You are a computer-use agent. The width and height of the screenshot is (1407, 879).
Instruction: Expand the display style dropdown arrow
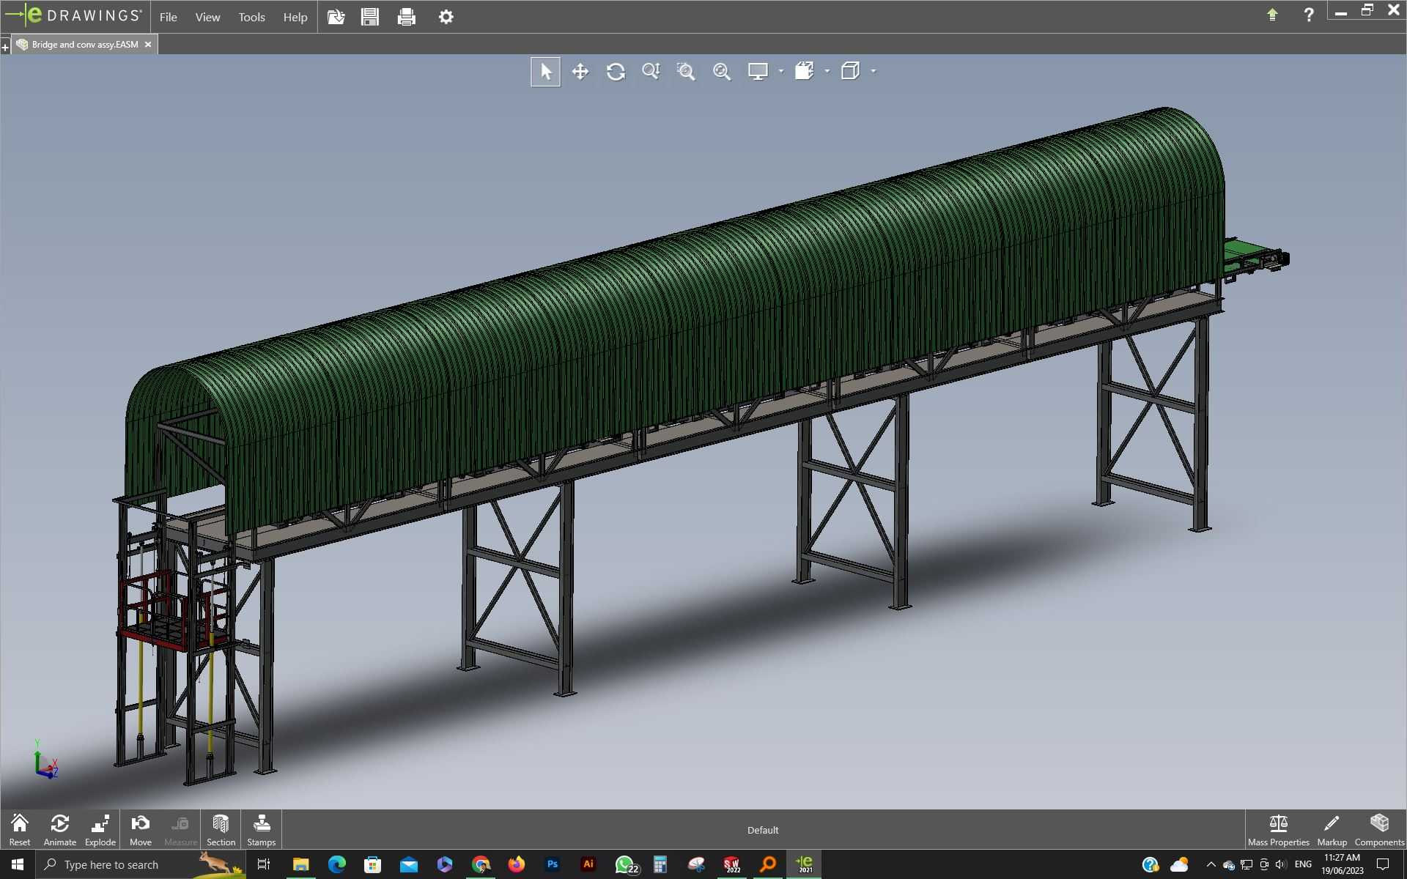[x=781, y=71]
